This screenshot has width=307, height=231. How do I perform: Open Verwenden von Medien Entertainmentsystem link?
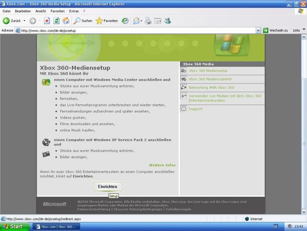(x=225, y=98)
